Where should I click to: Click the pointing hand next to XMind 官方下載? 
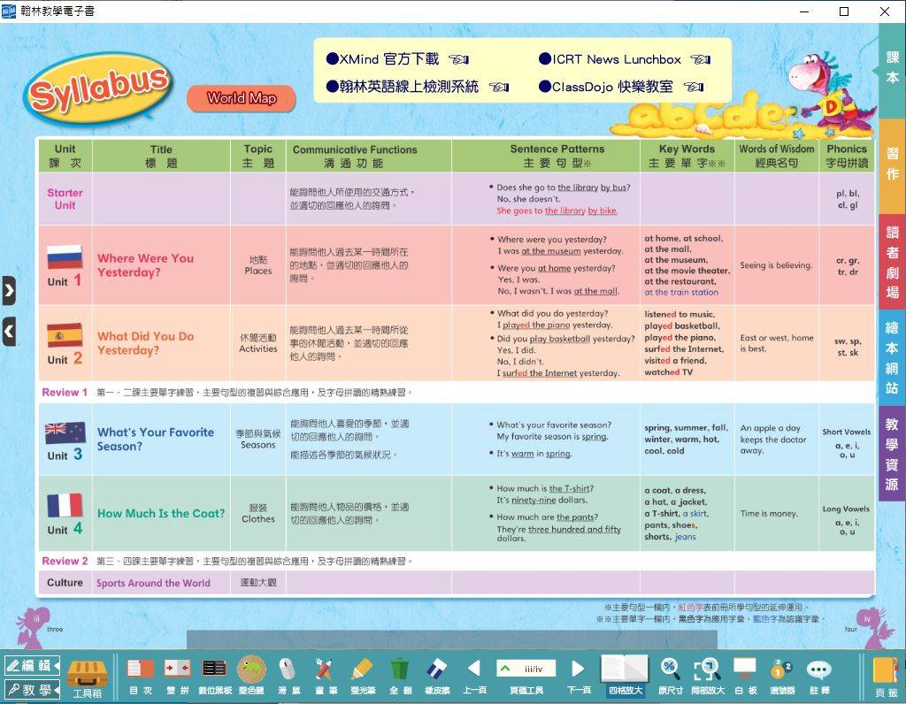[x=459, y=59]
